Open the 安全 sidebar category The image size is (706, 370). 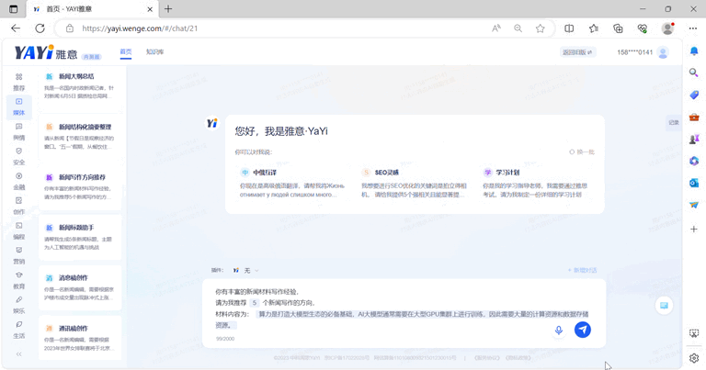[19, 156]
